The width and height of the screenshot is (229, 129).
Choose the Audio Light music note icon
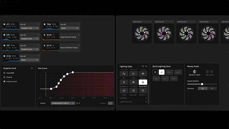click(133, 91)
